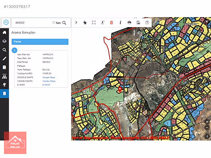Click the Yüzölçümü(M2) row label
211x158 pixels.
pos(25,73)
